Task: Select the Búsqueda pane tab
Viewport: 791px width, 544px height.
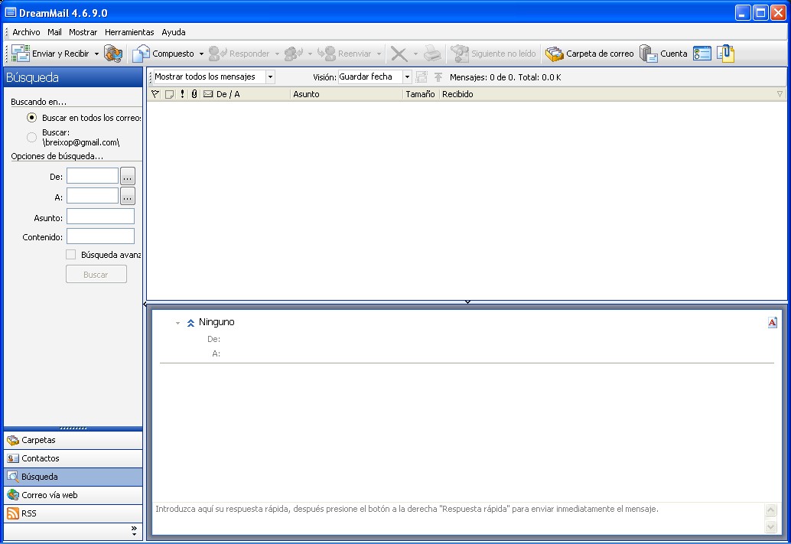Action: click(73, 477)
